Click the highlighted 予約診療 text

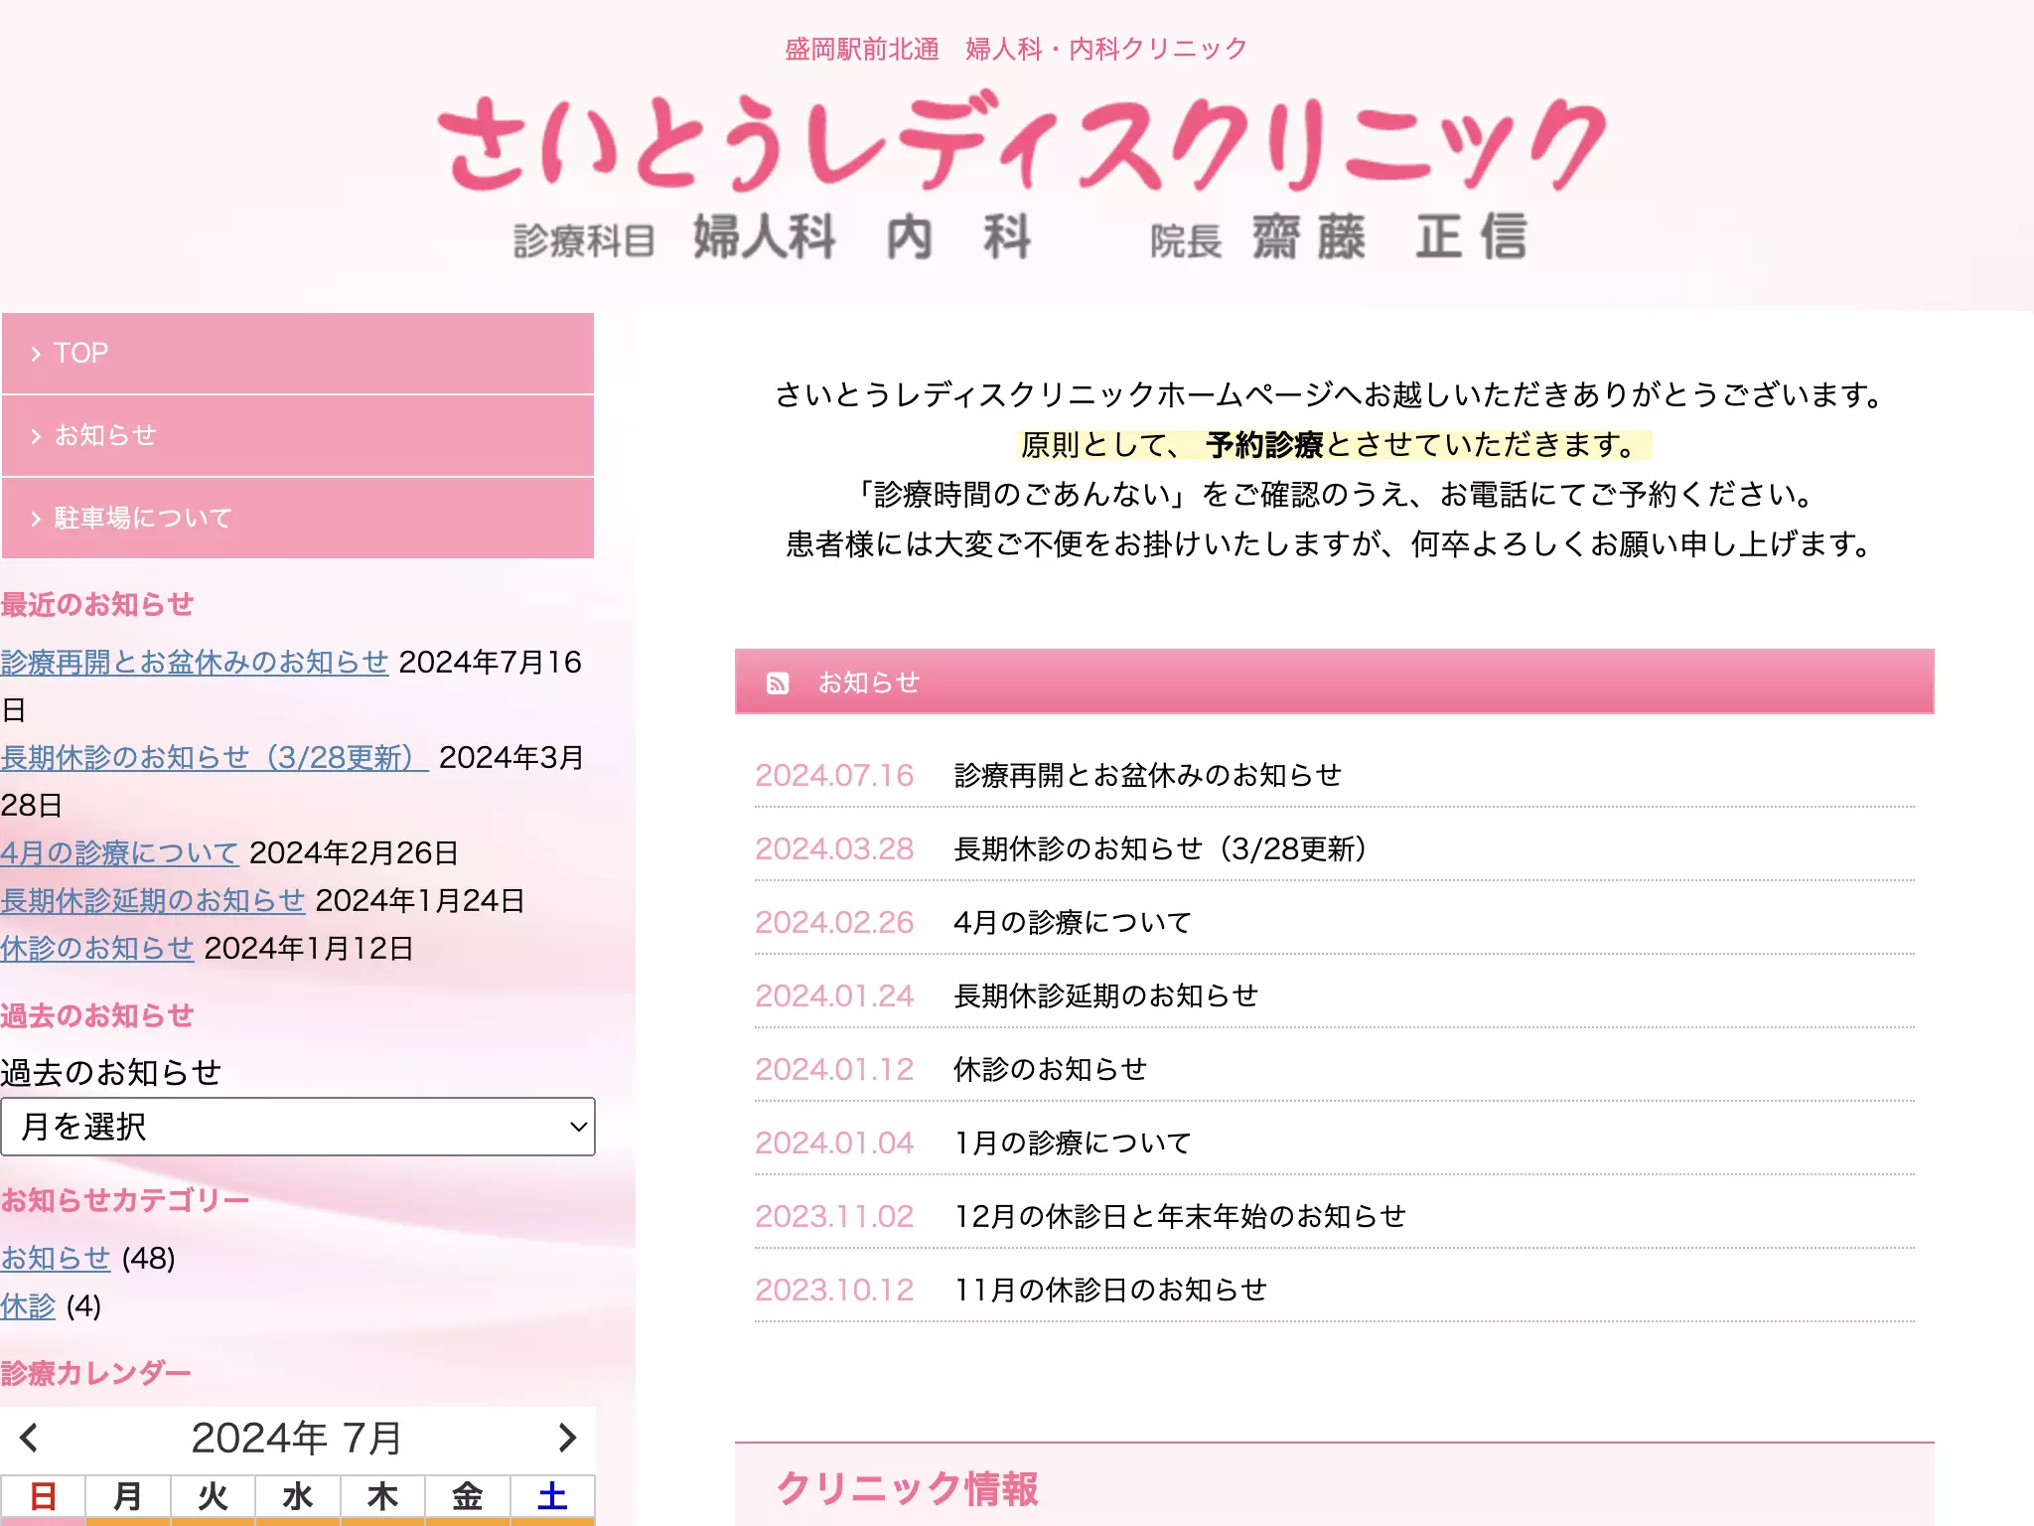1264,444
